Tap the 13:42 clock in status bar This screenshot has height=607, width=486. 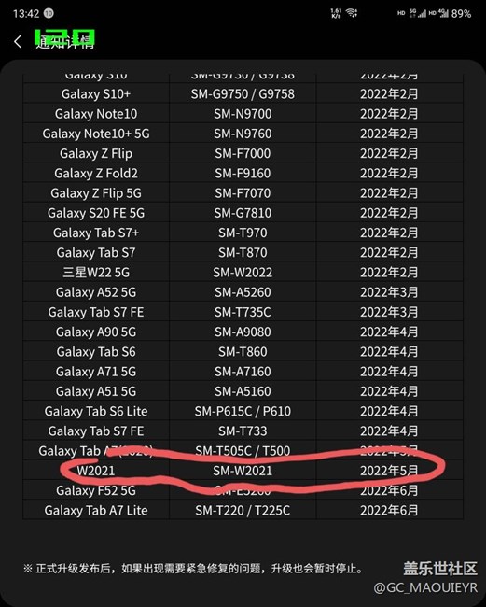click(26, 14)
